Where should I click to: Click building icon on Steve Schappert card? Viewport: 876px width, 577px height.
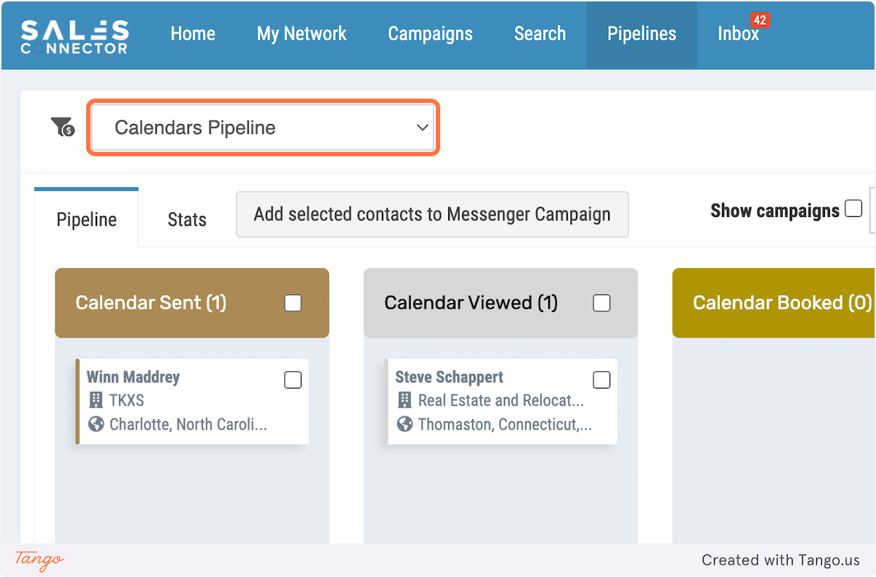pyautogui.click(x=404, y=400)
